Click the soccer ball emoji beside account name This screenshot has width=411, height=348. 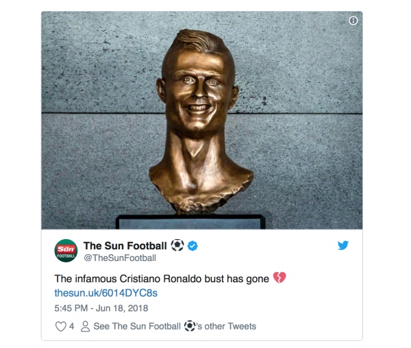coord(177,245)
